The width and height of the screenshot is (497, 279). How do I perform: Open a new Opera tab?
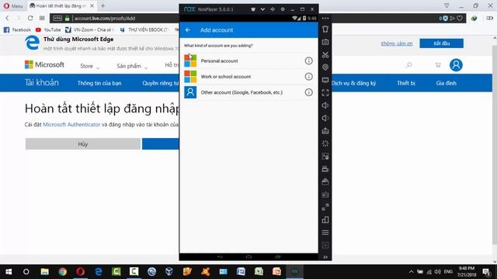[103, 5]
